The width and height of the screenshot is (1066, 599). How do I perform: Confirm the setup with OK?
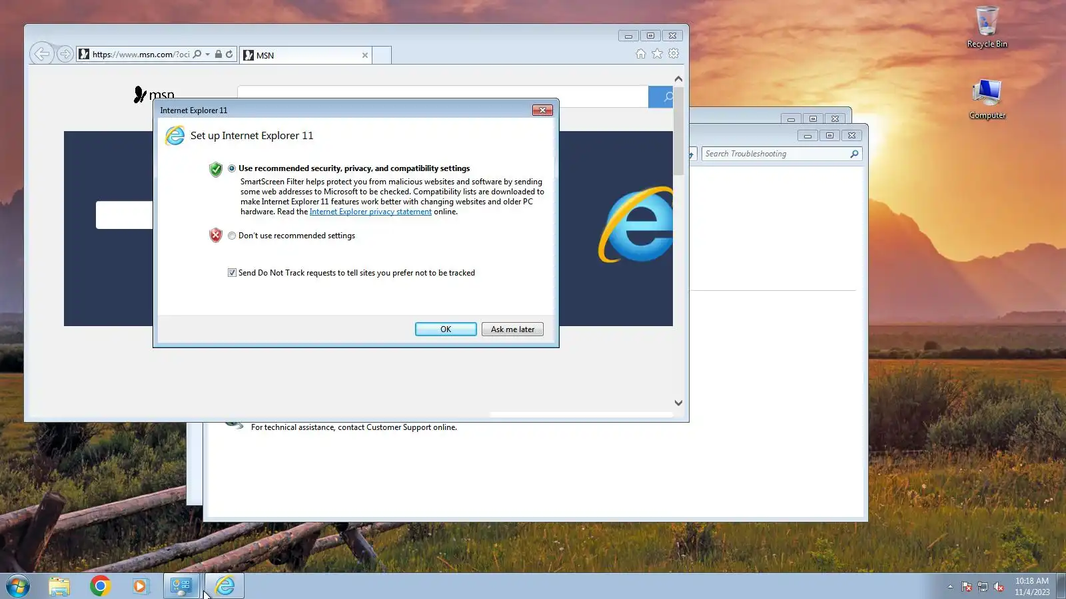446,329
